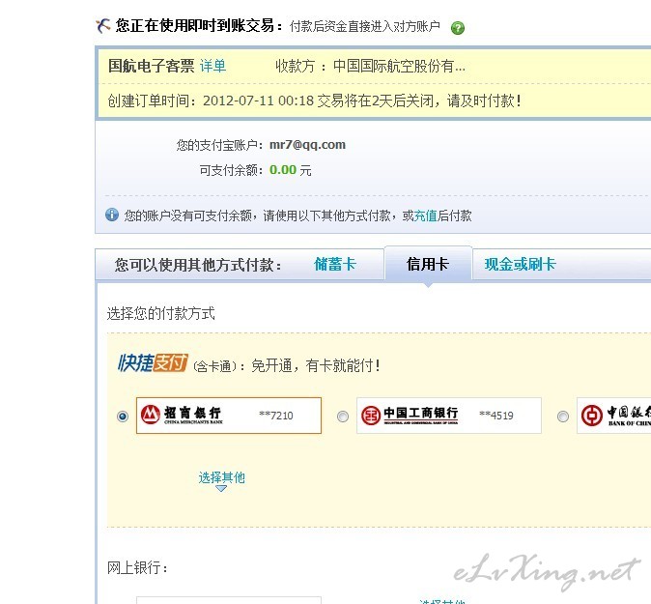
Task: Click the 国航电子客票 order title
Action: click(151, 66)
